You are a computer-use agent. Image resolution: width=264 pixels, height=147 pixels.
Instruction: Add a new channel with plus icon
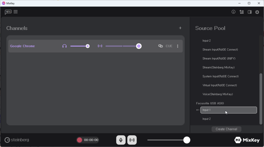point(180,28)
